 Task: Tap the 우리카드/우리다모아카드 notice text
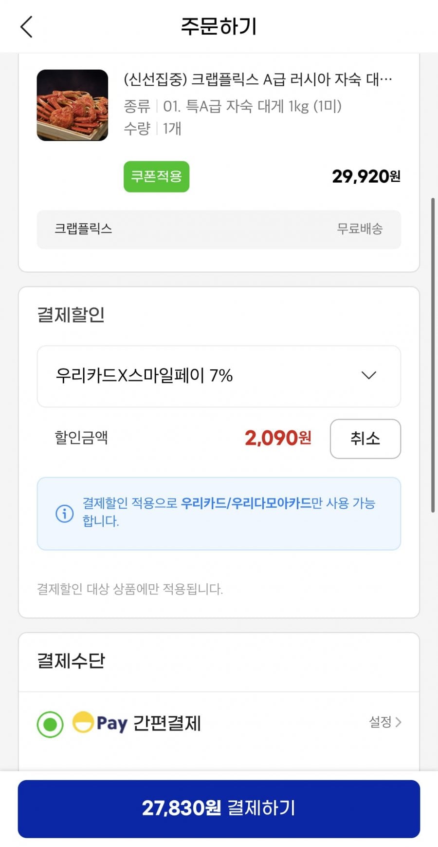point(246,503)
